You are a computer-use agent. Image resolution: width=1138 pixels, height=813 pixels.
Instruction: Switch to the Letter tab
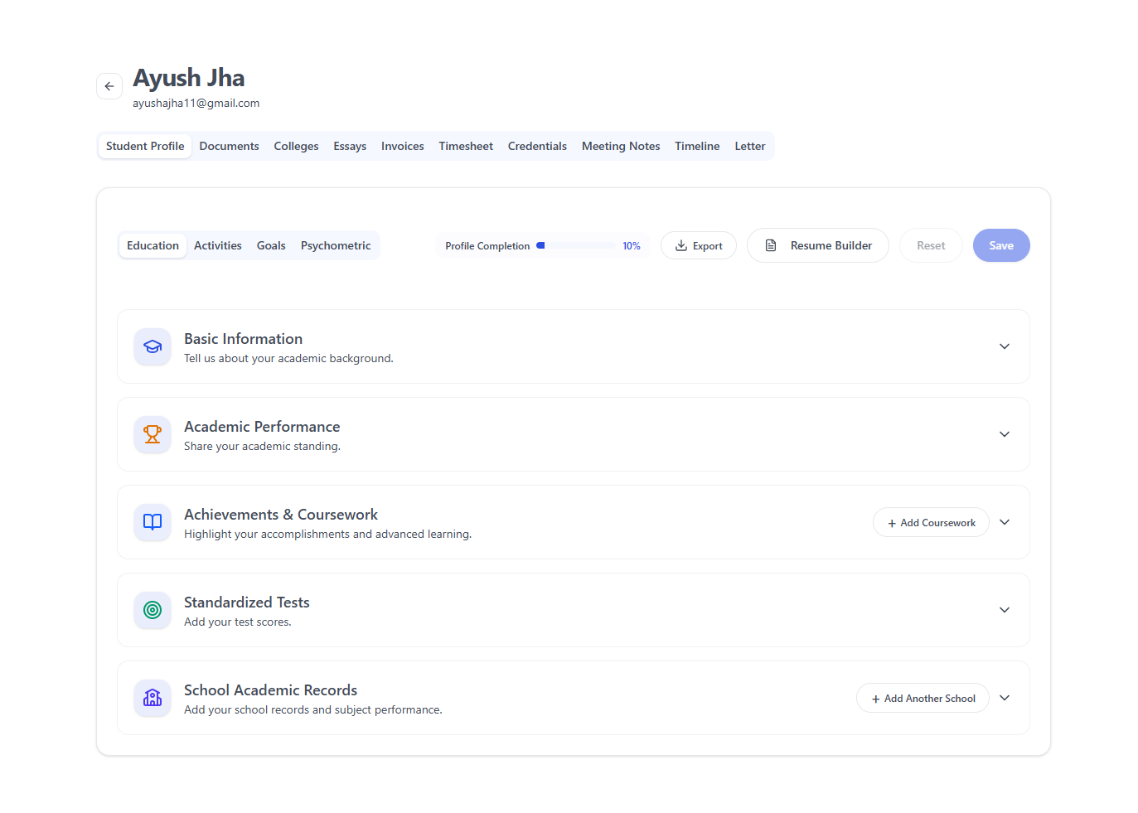tap(750, 146)
